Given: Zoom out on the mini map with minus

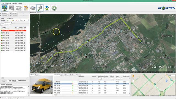Looking at the screenshot, I should tap(133, 81).
